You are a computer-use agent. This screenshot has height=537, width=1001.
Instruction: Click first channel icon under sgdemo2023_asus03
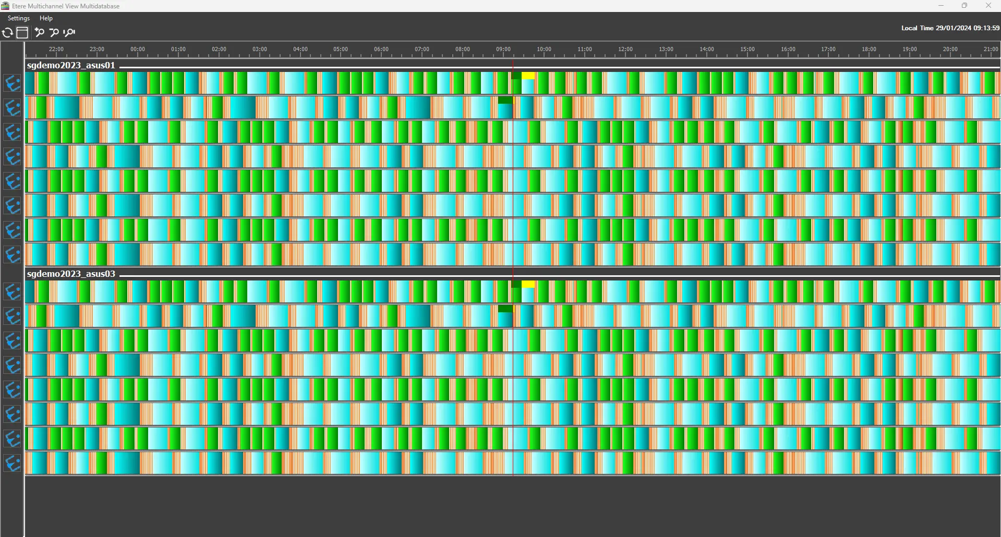click(x=13, y=292)
